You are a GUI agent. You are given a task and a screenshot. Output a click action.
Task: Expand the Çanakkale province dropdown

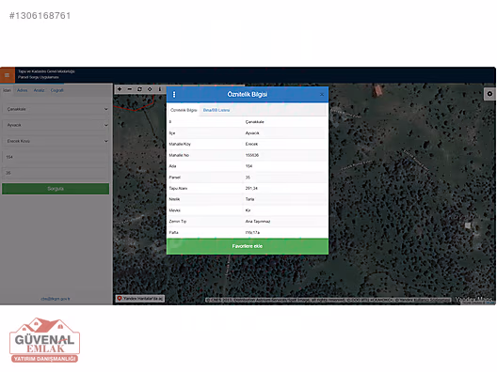(56, 109)
